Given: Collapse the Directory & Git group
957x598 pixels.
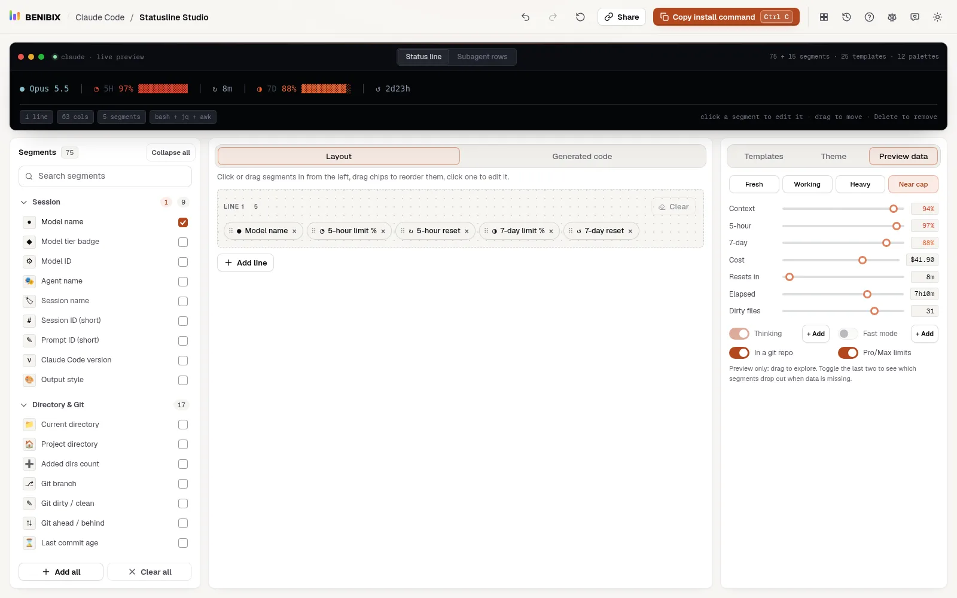Looking at the screenshot, I should coord(24,405).
